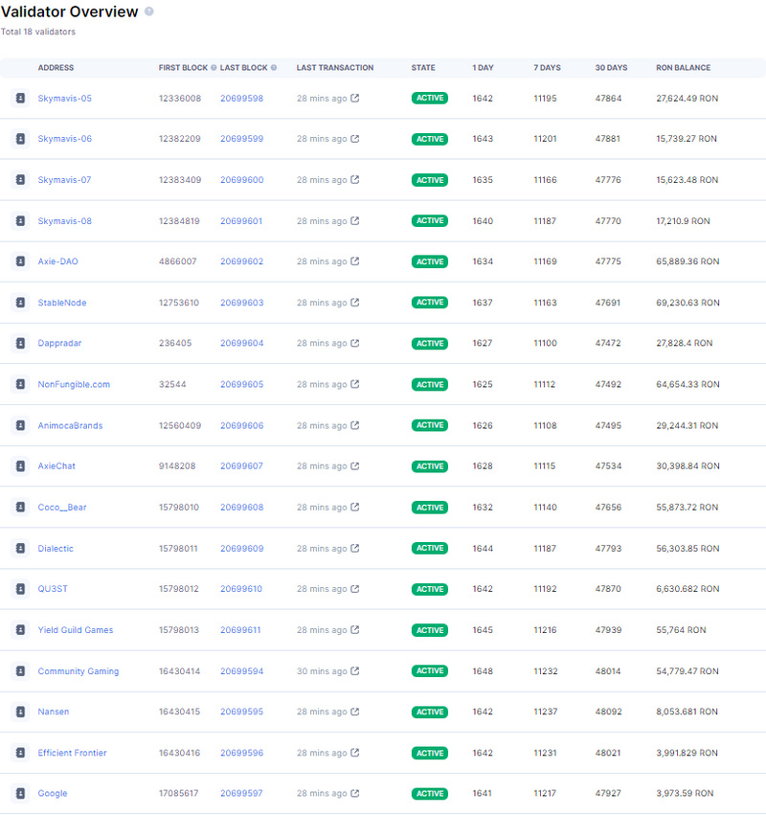The image size is (766, 815).
Task: Click the info icon next to LAST BLOCK header
Action: pos(274,68)
